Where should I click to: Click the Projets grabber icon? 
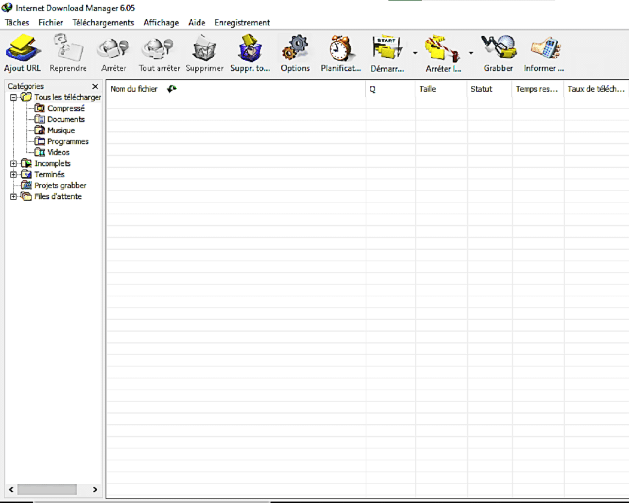(26, 185)
